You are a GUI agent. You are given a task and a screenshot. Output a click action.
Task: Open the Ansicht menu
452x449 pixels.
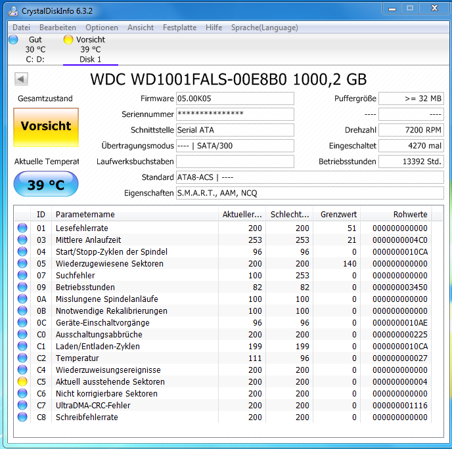point(141,28)
